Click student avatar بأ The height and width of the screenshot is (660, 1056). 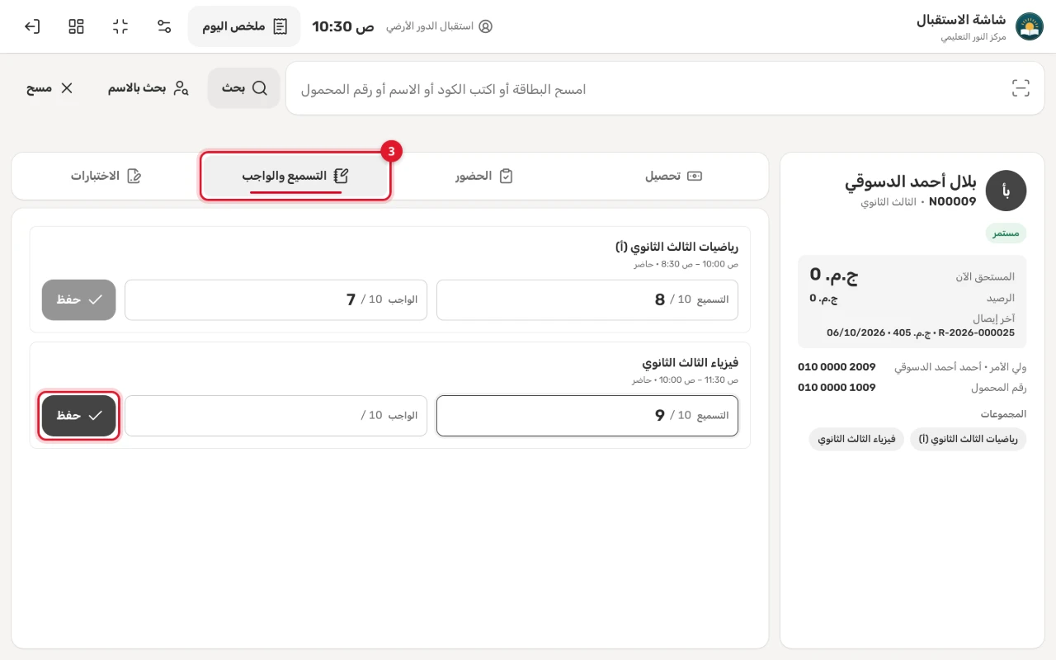[1006, 191]
